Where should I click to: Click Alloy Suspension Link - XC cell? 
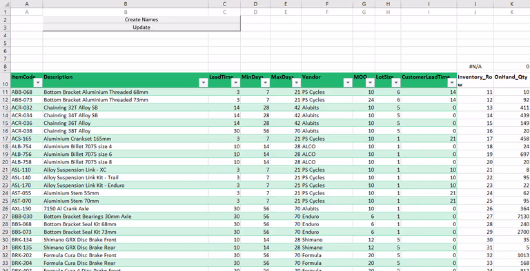coord(126,170)
